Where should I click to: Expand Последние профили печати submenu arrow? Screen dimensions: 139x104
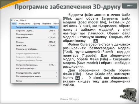[x=56, y=76]
